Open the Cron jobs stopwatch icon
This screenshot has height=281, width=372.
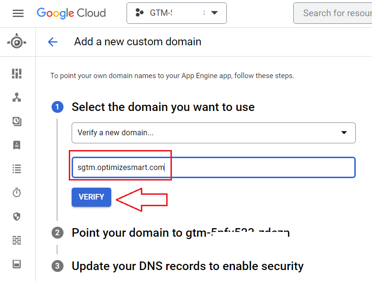(x=17, y=192)
